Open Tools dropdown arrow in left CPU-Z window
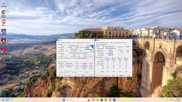The width and height of the screenshot is (182, 102). [78, 75]
